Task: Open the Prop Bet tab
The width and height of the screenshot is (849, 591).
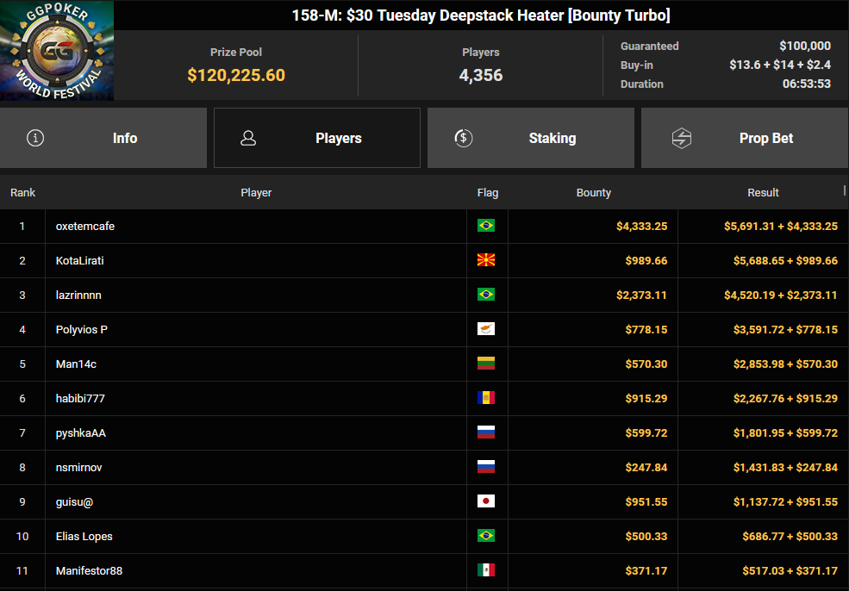Action: tap(744, 138)
